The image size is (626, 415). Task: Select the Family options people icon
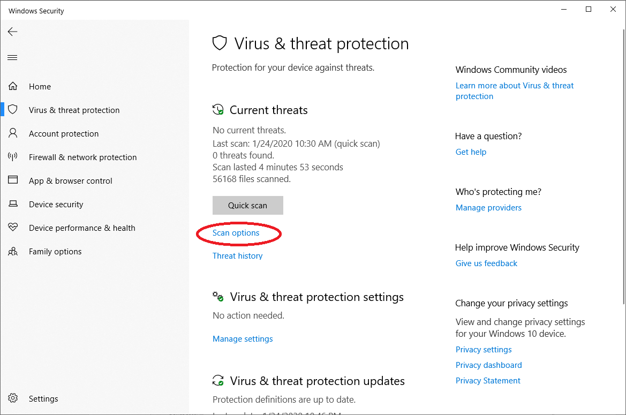[x=13, y=251]
